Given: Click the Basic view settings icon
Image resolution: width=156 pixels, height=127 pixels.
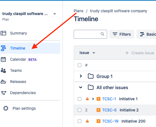Looking at the screenshot, I should tap(142, 34).
